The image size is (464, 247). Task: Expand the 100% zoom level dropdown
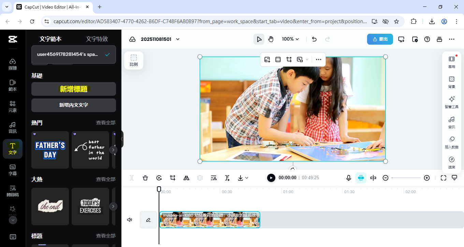pos(290,39)
